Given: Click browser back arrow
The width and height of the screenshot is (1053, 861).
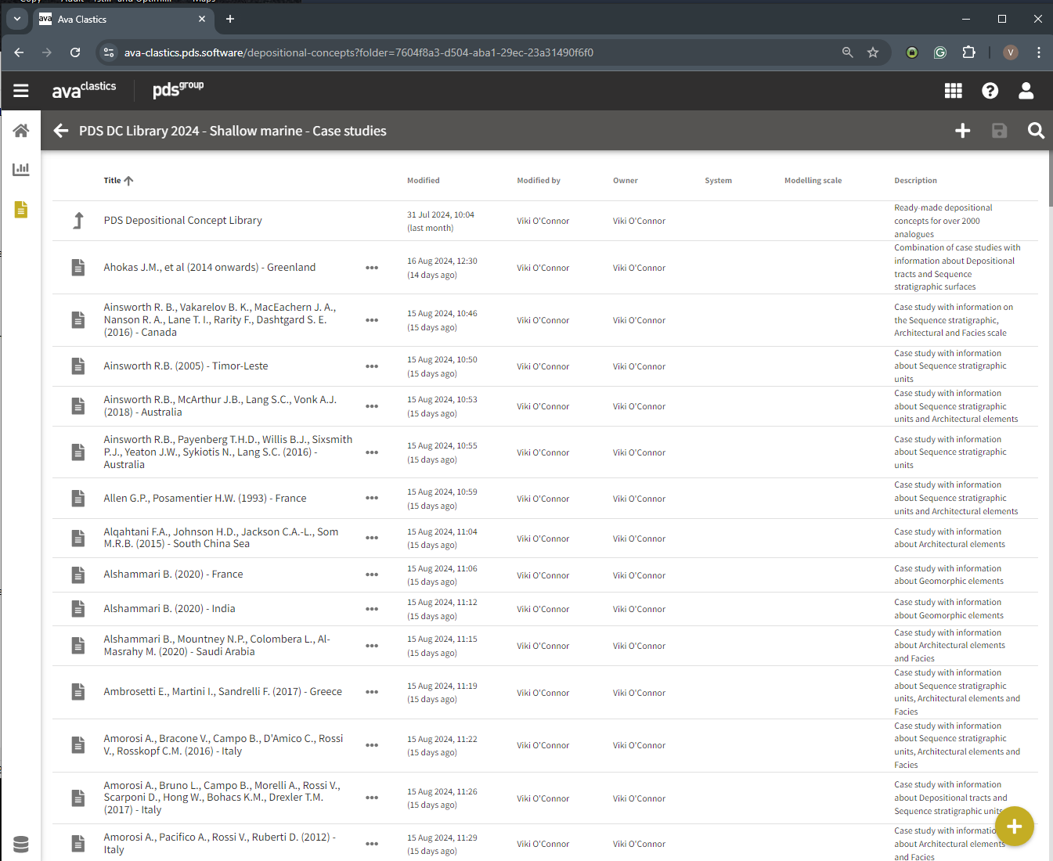Looking at the screenshot, I should point(20,52).
